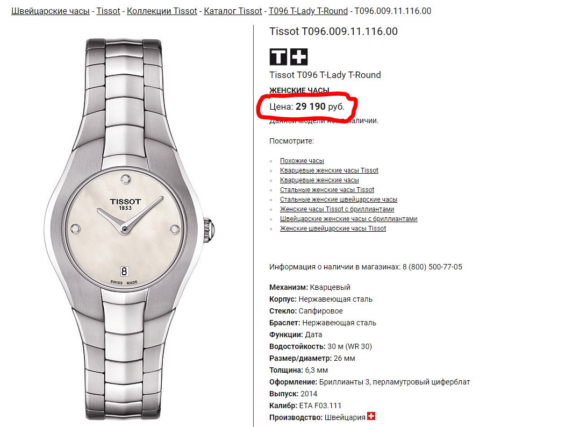Open the Похожие часы link
587x427 pixels.
click(302, 161)
